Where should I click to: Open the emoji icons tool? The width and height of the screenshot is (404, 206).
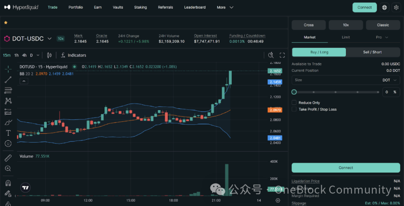tap(8, 144)
